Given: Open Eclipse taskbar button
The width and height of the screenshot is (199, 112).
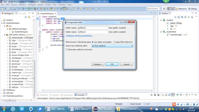Looking at the screenshot, I should [x=103, y=109].
